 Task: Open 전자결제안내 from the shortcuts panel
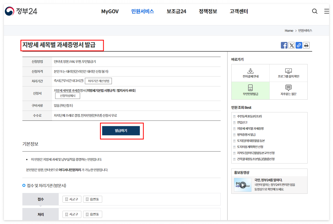pyautogui.click(x=250, y=73)
